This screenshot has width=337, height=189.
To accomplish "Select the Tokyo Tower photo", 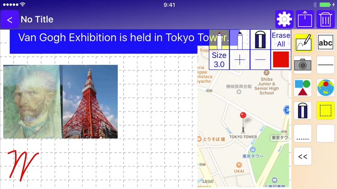I will click(90, 102).
